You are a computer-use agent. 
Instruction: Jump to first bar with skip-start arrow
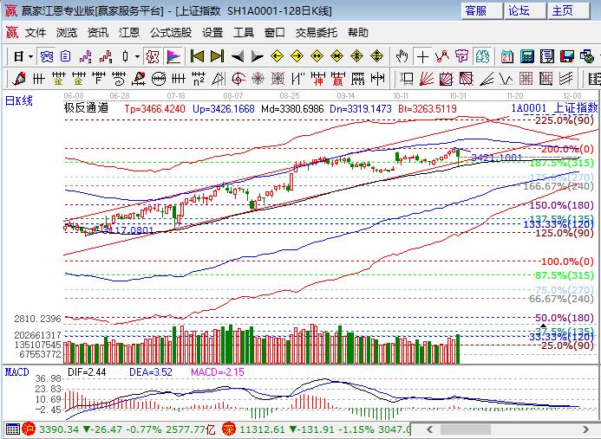tap(197, 56)
